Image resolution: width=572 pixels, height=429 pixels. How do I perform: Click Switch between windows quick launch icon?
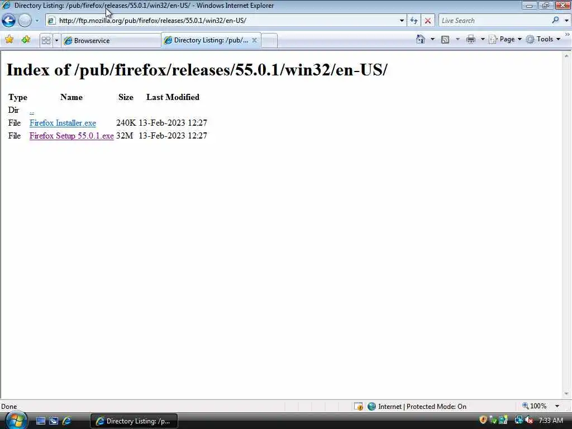point(54,421)
